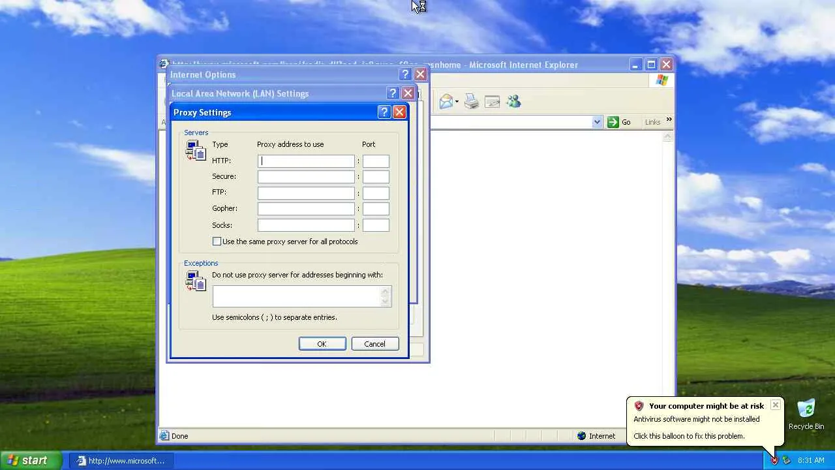Open the Mail icon in Internet Explorer toolbar

(x=446, y=102)
